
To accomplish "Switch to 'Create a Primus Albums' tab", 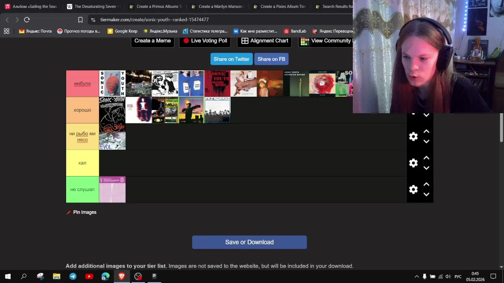I will 155,6.
